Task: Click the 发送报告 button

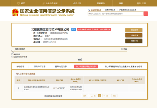Action: click(x=134, y=30)
